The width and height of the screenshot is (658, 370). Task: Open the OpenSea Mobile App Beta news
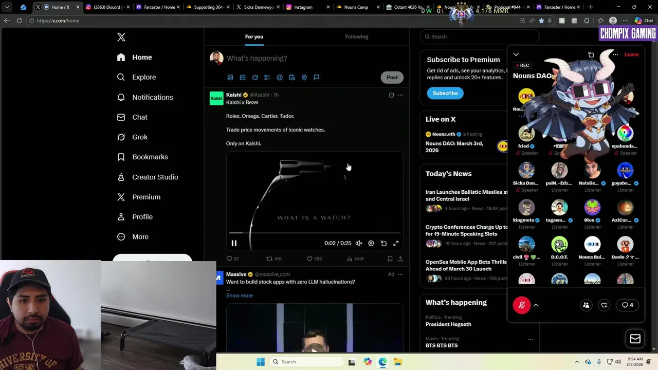[466, 265]
